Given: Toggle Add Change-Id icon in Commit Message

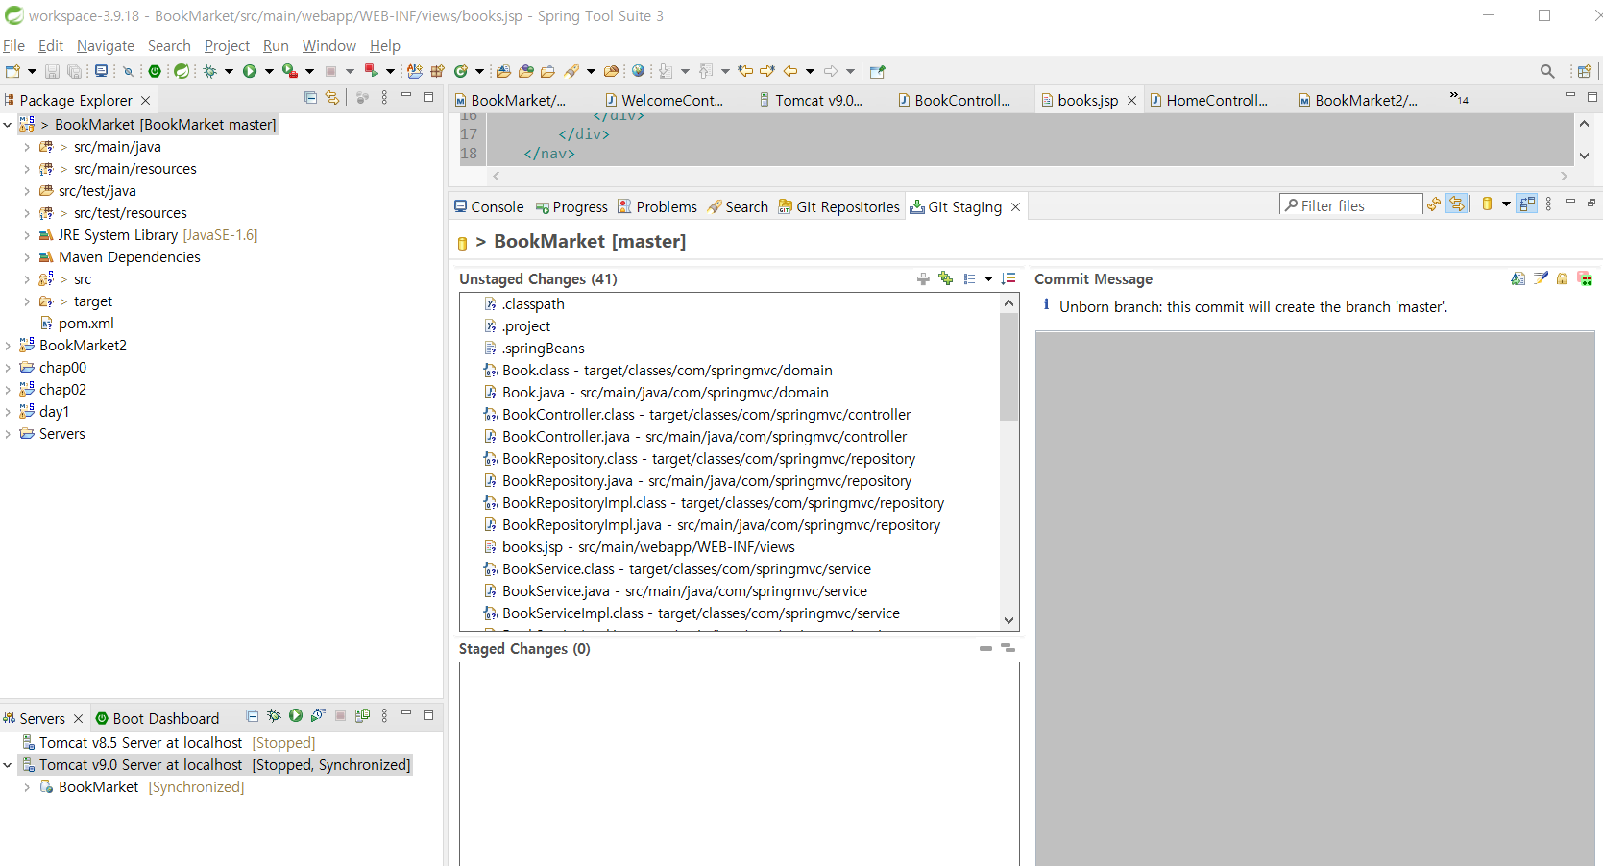Looking at the screenshot, I should 1585,279.
